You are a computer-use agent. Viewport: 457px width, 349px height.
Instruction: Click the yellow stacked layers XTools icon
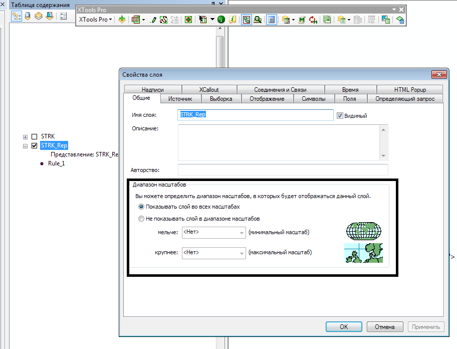[341, 20]
